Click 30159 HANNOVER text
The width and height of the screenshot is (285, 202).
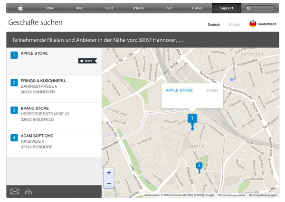pyautogui.click(x=38, y=92)
